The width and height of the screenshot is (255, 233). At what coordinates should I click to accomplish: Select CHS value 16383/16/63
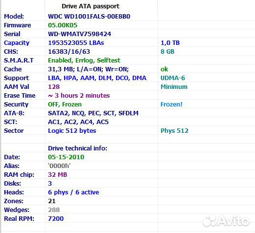pyautogui.click(x=69, y=52)
